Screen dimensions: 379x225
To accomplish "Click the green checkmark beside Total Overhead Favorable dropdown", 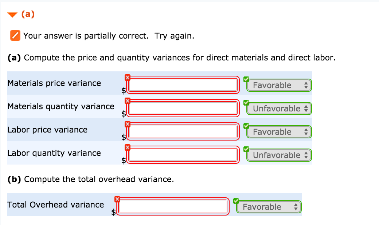I will pyautogui.click(x=236, y=200).
